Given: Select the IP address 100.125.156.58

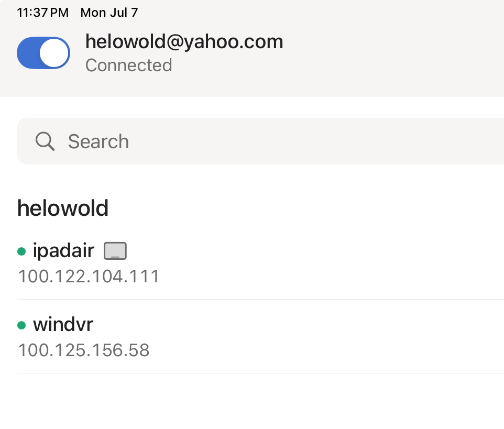Looking at the screenshot, I should [x=84, y=350].
